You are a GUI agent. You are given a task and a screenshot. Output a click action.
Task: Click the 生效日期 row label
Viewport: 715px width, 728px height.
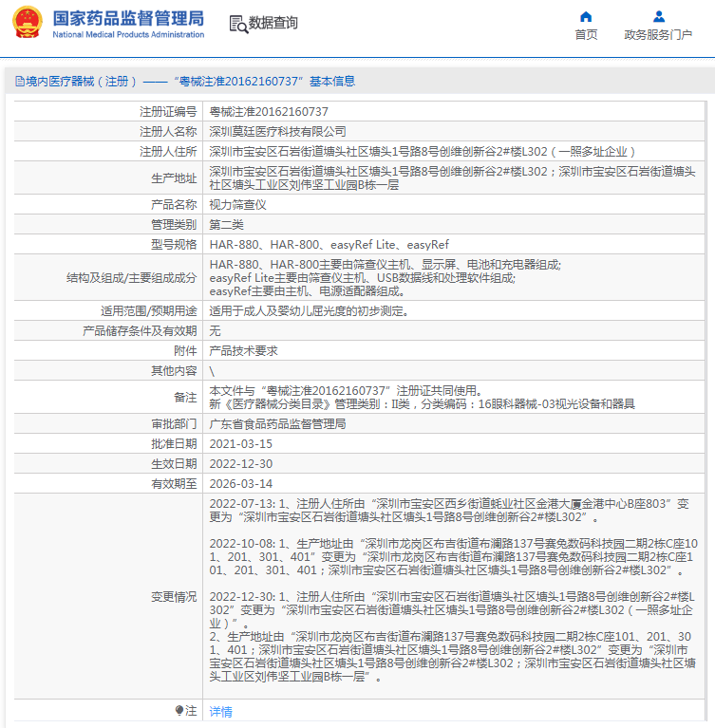[174, 464]
